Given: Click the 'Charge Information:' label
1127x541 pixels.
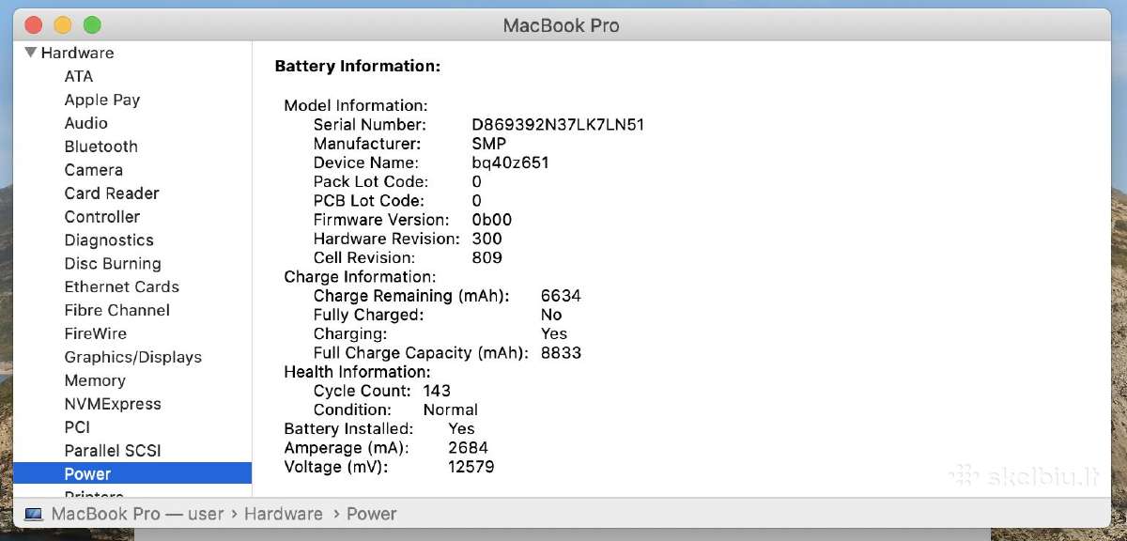Looking at the screenshot, I should tap(360, 277).
